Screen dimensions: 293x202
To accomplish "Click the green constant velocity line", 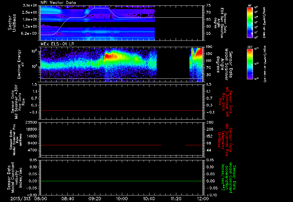I will point(121,181).
